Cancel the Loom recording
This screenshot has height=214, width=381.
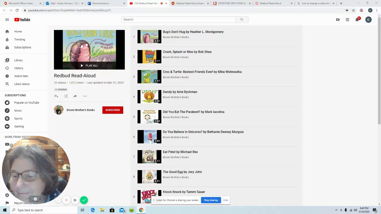pos(66,200)
